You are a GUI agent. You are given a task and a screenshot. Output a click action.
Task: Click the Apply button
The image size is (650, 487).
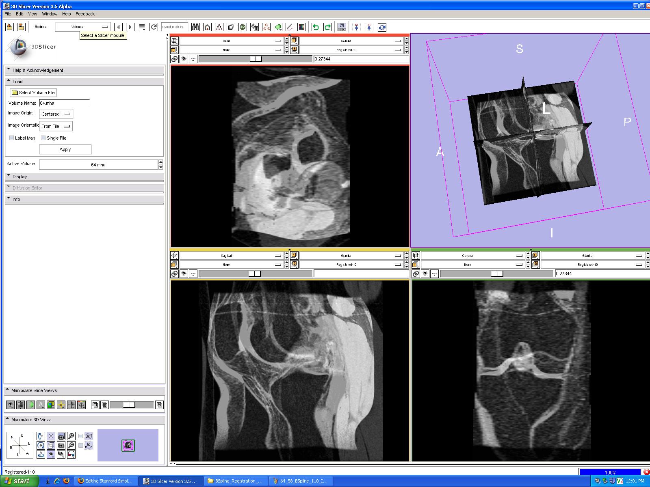[65, 149]
